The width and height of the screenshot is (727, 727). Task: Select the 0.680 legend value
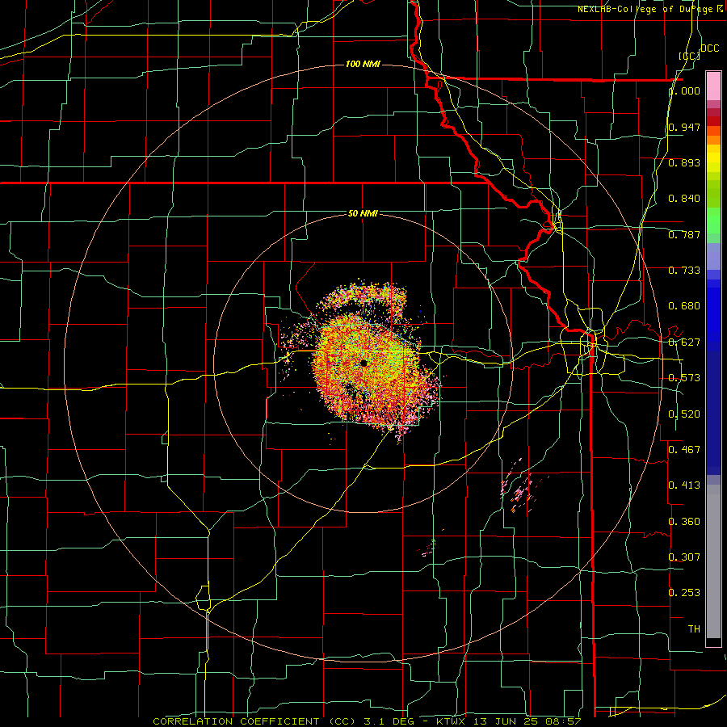click(684, 306)
